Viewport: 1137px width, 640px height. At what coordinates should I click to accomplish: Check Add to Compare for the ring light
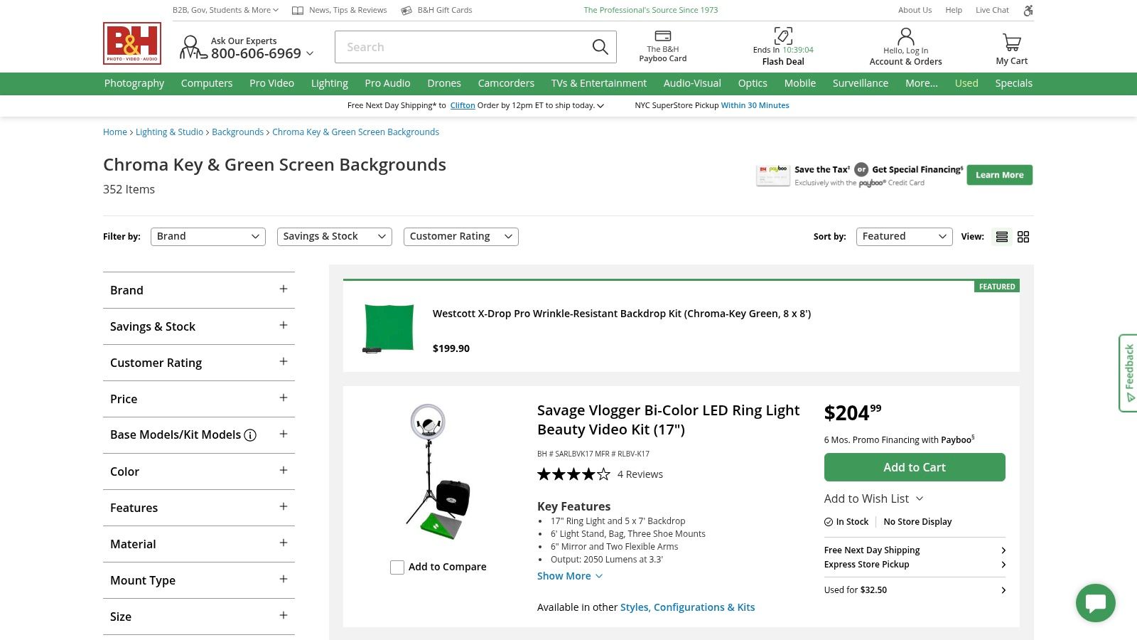pos(397,567)
